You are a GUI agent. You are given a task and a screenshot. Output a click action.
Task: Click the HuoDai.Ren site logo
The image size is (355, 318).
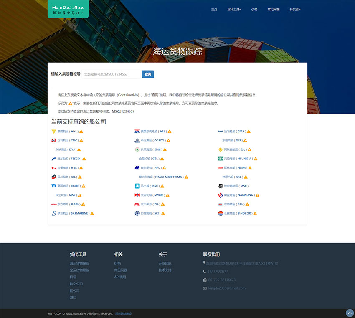tap(68, 9)
